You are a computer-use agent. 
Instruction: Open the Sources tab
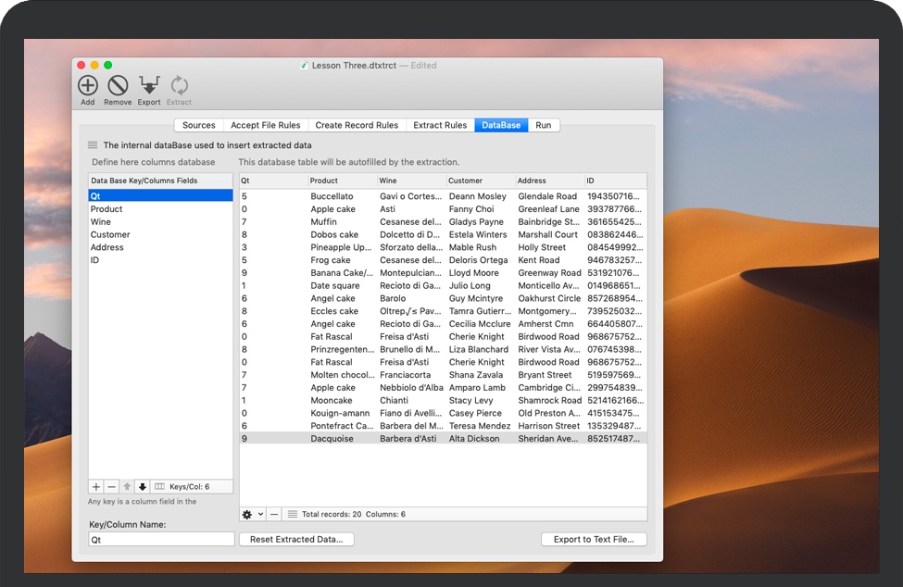click(198, 125)
